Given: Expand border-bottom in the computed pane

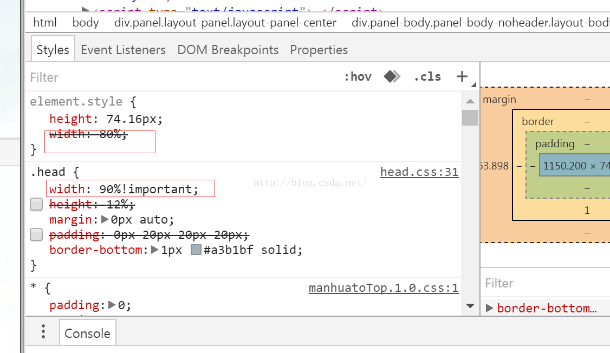Looking at the screenshot, I should [489, 308].
